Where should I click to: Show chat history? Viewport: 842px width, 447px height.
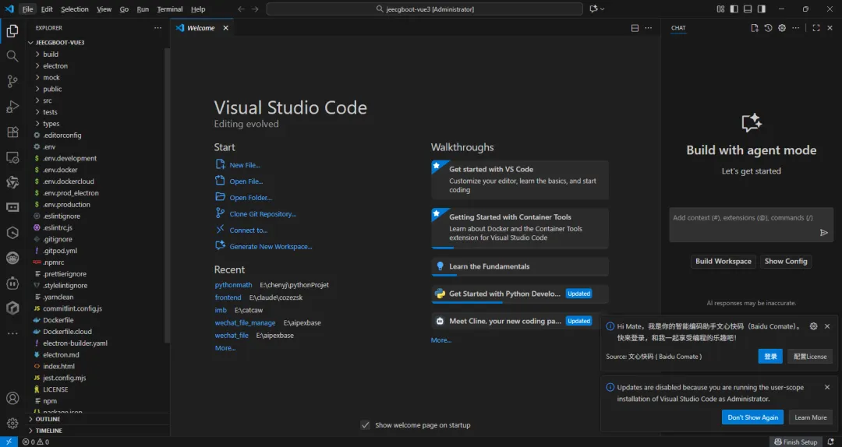(x=768, y=28)
